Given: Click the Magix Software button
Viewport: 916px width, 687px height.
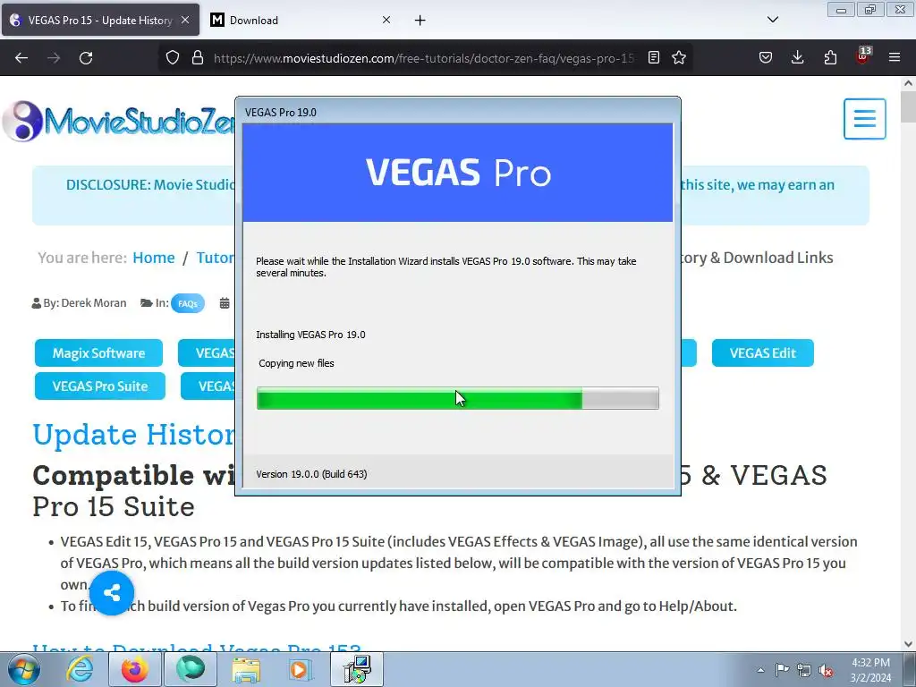Looking at the screenshot, I should point(98,352).
